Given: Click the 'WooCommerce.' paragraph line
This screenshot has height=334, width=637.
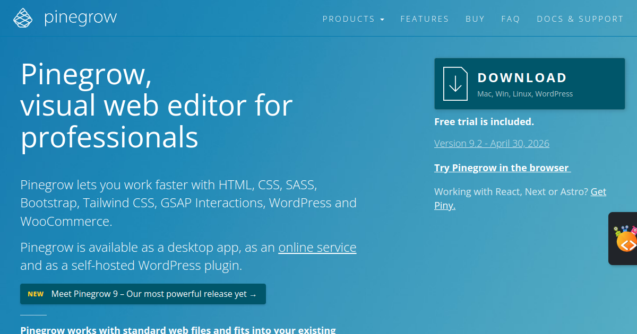Looking at the screenshot, I should tap(66, 222).
